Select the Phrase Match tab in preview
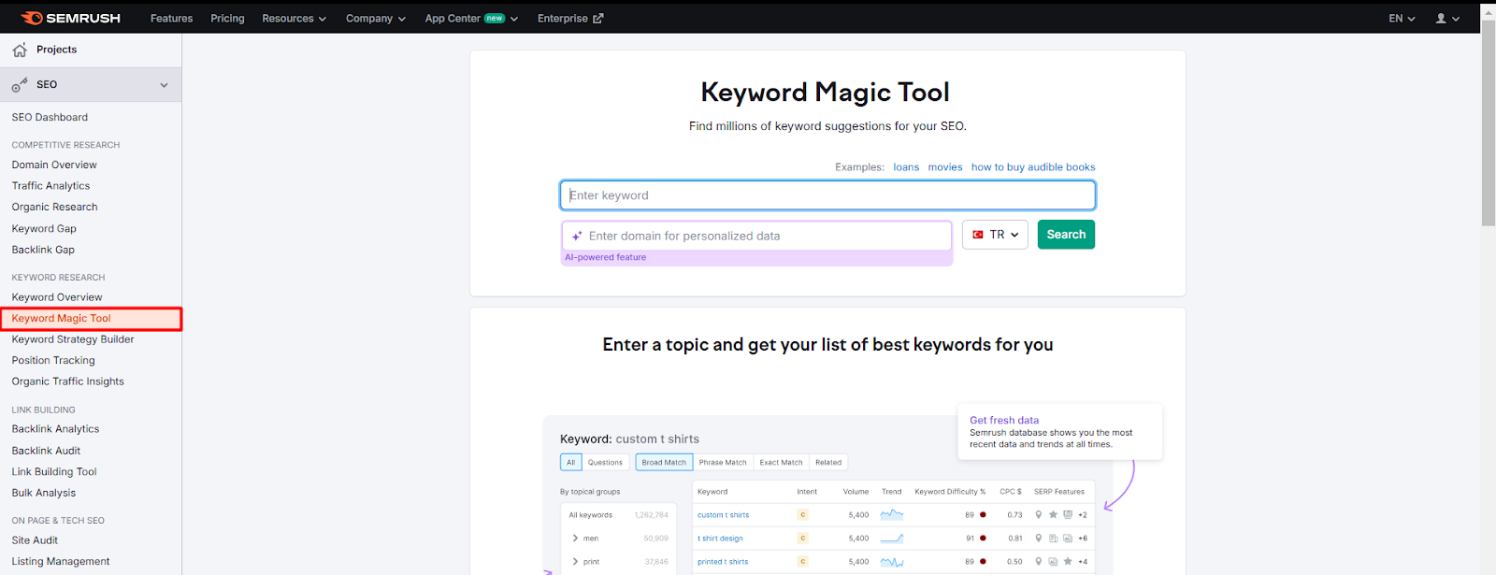The width and height of the screenshot is (1496, 575). (723, 462)
